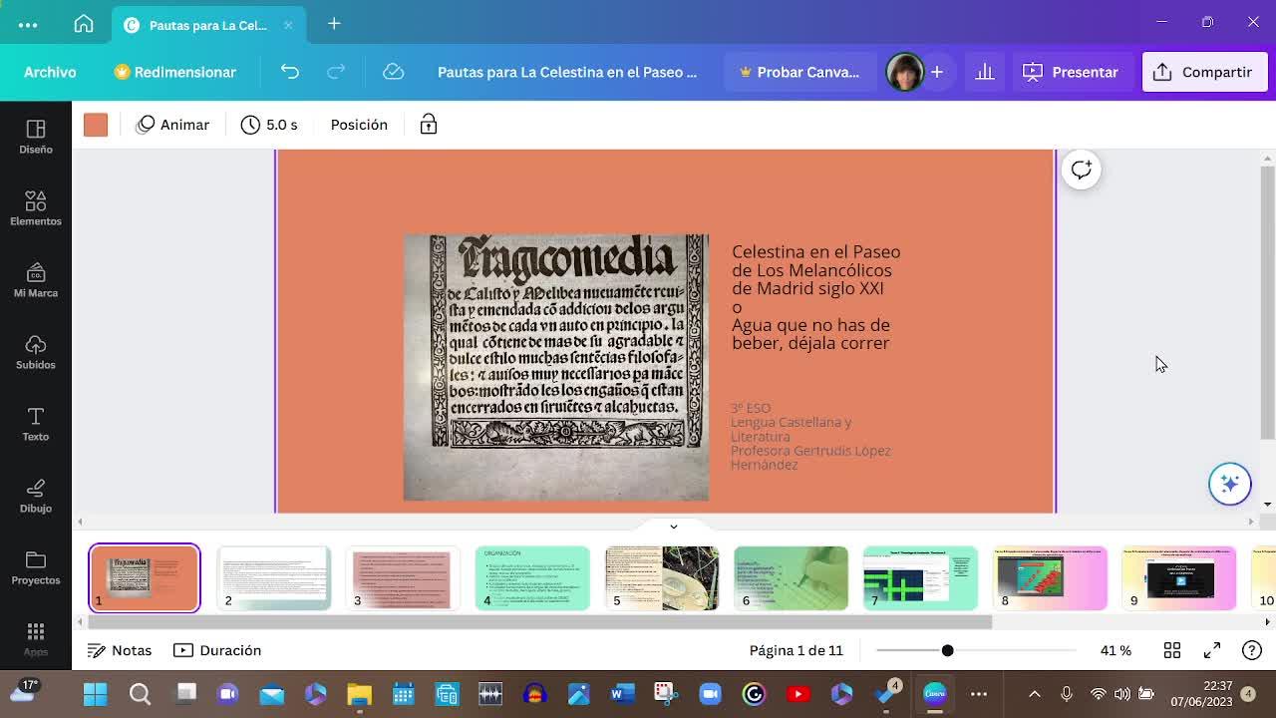Click the redo arrow icon
Image resolution: width=1276 pixels, height=718 pixels.
tap(336, 72)
